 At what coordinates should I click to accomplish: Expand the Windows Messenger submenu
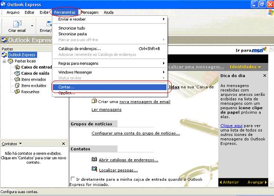pos(110,72)
